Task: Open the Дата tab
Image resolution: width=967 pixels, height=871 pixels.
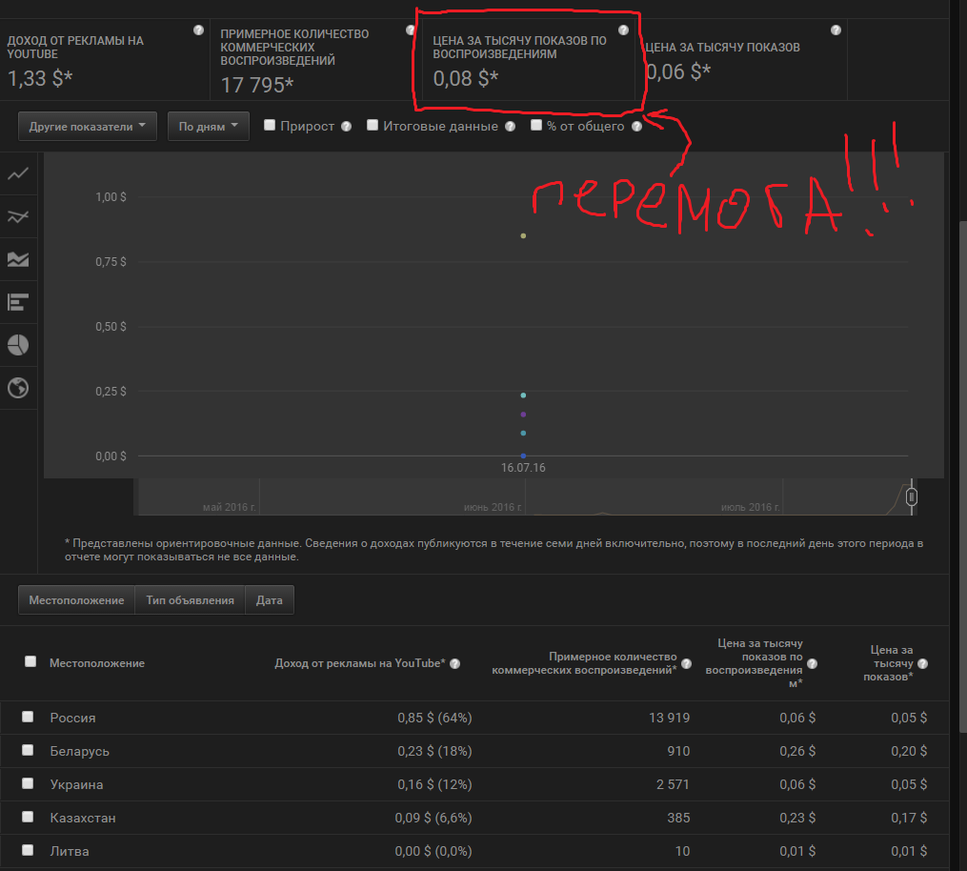Action: (270, 600)
